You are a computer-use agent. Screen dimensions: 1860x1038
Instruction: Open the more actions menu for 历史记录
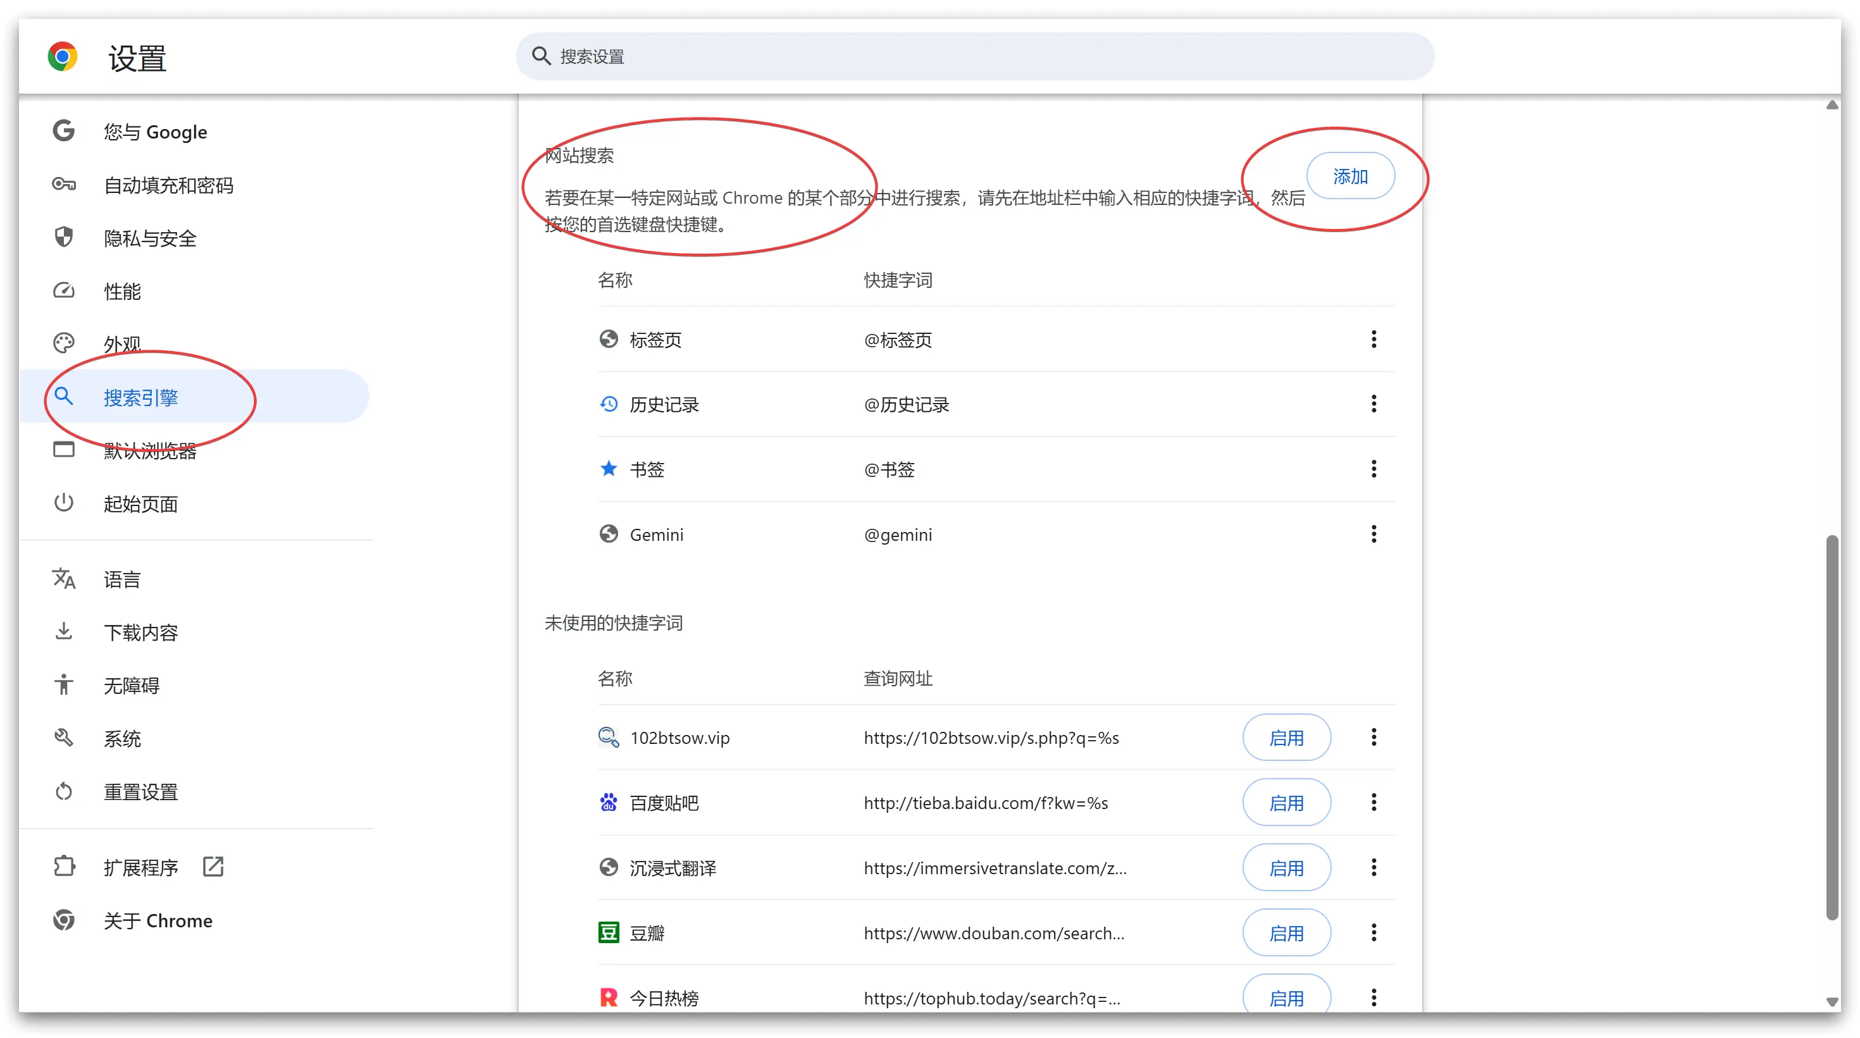[x=1373, y=404]
